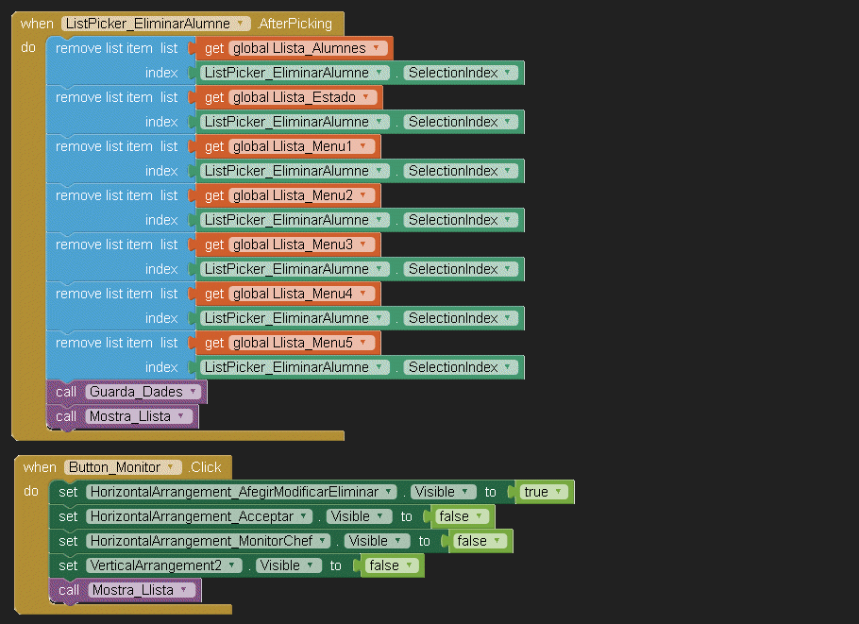
Task: Select the remove list item block for Llista_Menu3
Action: point(104,245)
